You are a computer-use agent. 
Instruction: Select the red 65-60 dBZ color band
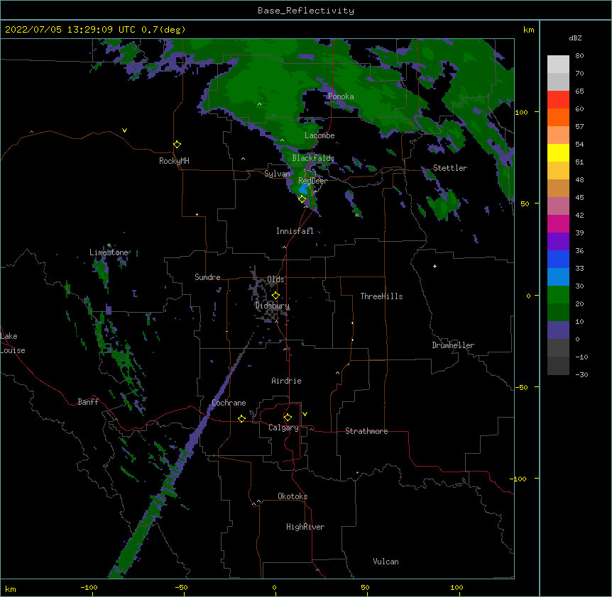558,100
